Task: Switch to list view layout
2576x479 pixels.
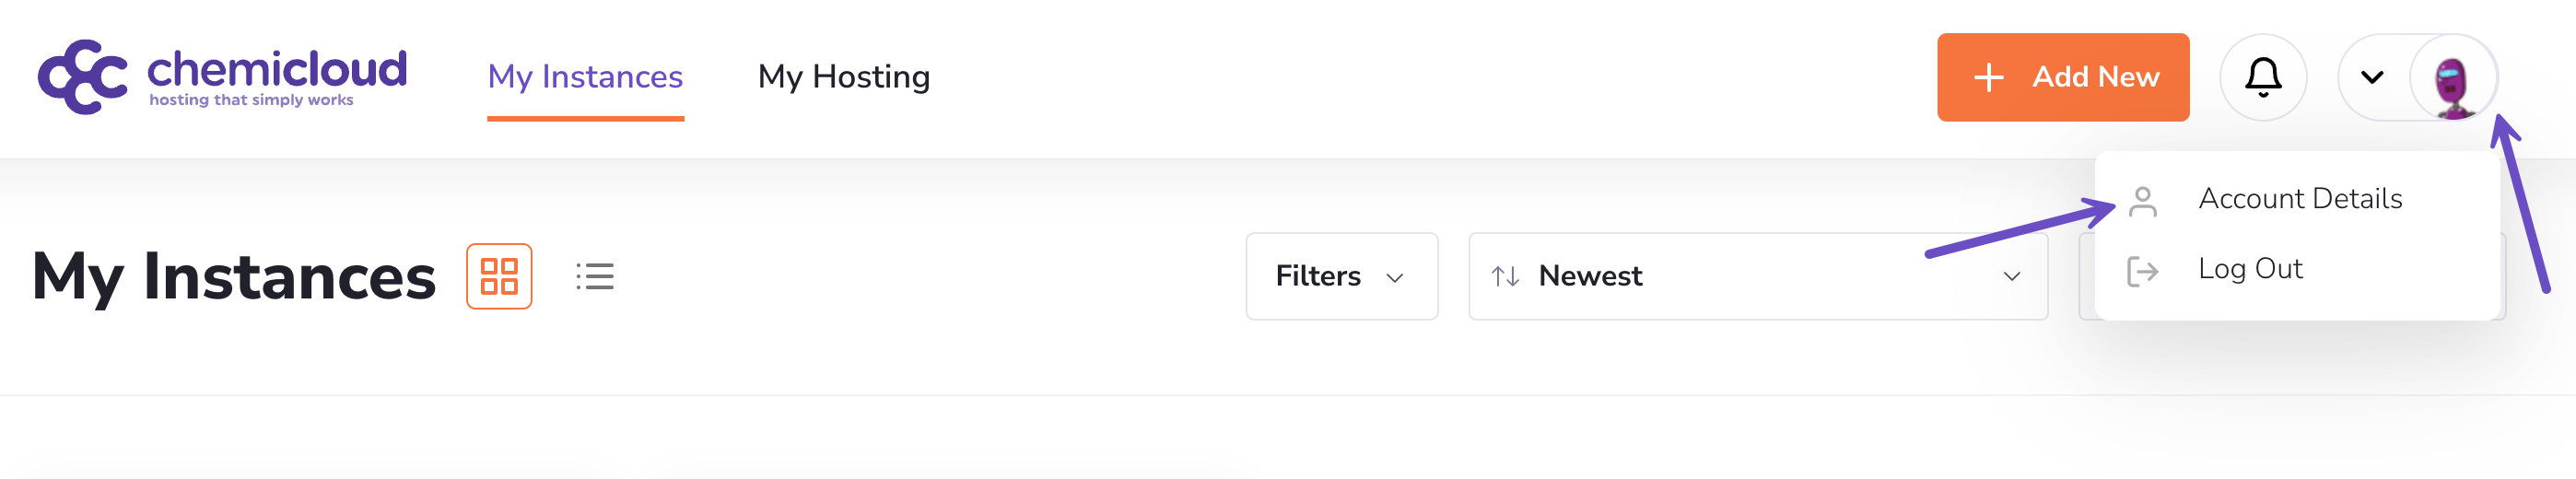Action: [595, 277]
